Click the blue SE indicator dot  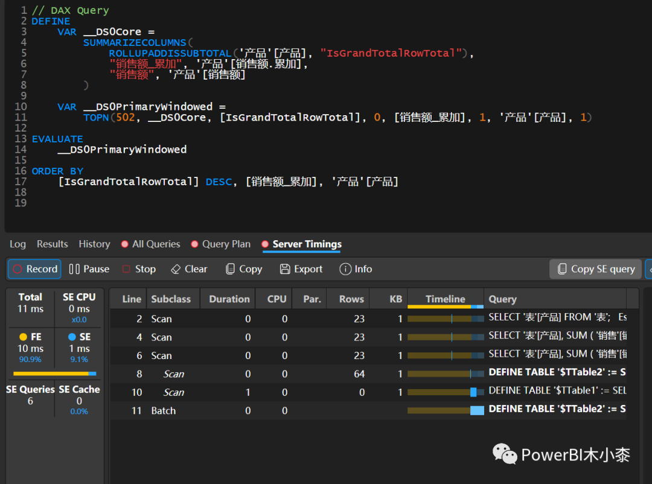tap(72, 337)
